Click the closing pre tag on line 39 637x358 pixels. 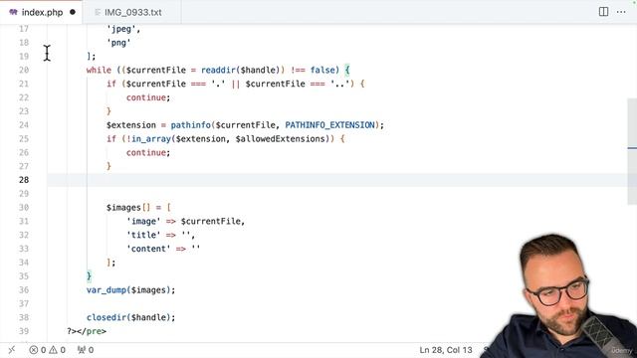(x=92, y=331)
